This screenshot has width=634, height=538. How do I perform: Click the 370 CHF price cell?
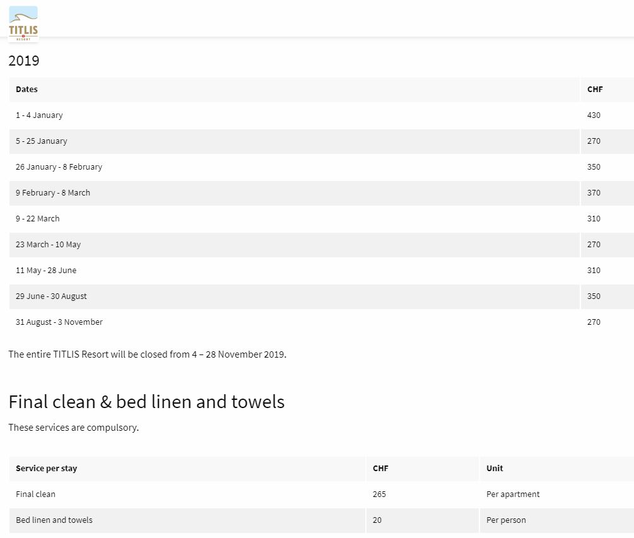[594, 193]
